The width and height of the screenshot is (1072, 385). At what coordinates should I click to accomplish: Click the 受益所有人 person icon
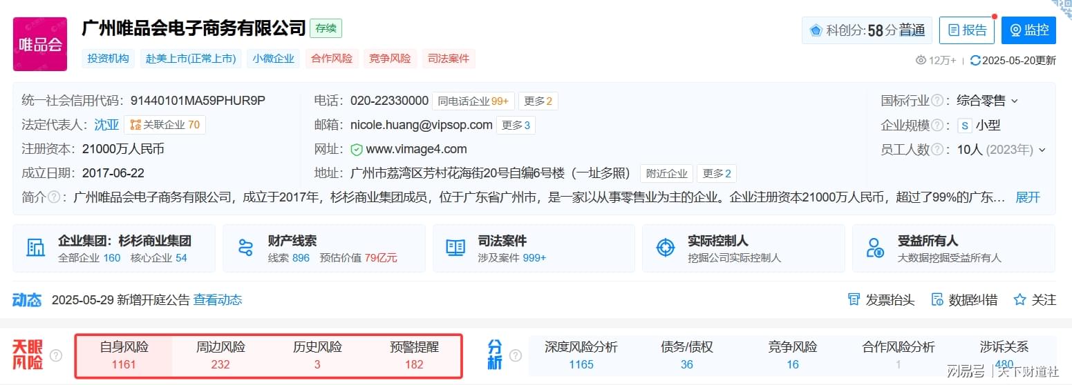pyautogui.click(x=875, y=248)
